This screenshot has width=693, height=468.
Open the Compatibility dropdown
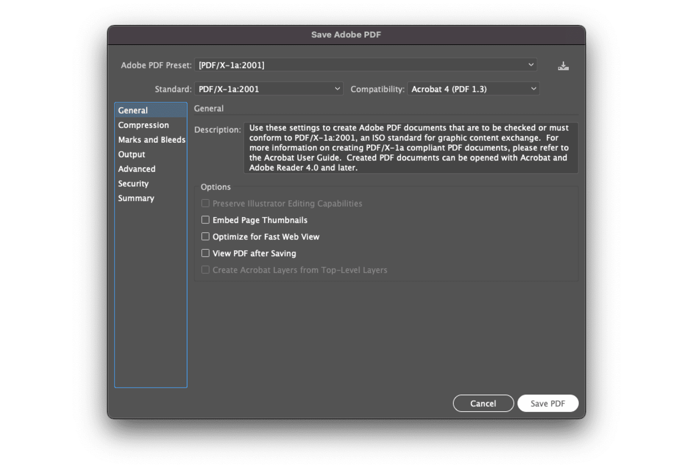(x=473, y=89)
